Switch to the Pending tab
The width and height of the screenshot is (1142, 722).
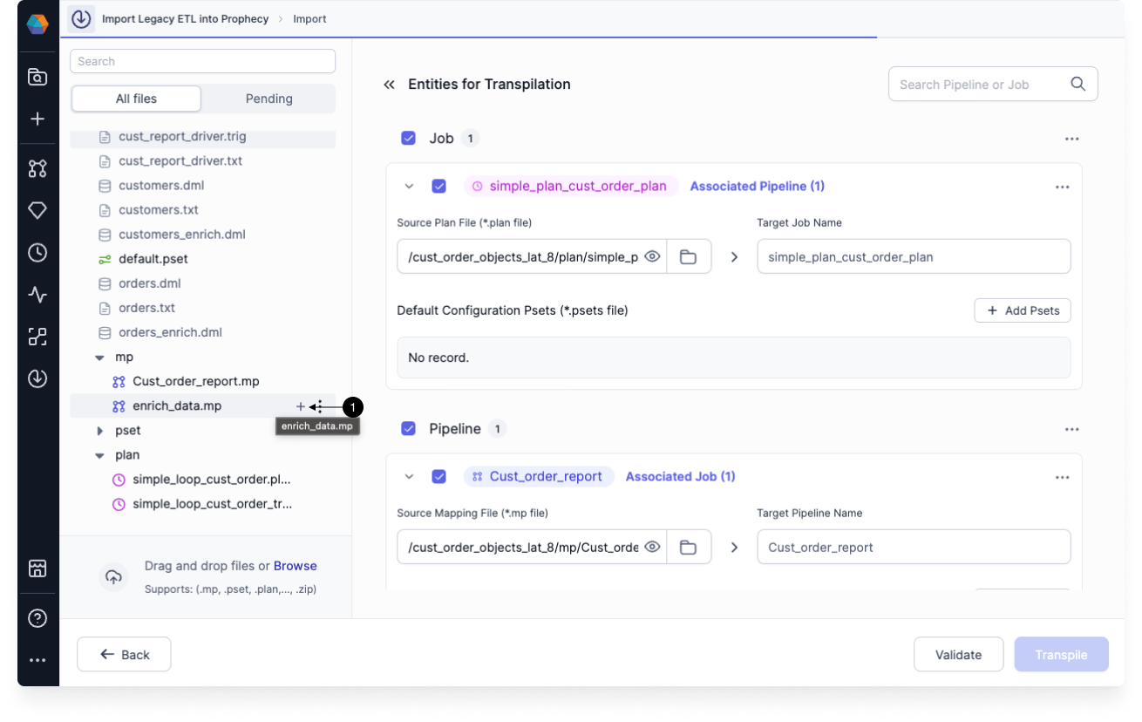click(x=269, y=99)
